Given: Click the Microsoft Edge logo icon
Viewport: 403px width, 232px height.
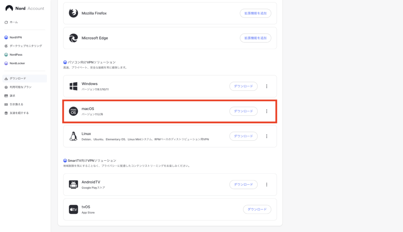Looking at the screenshot, I should click(x=73, y=38).
